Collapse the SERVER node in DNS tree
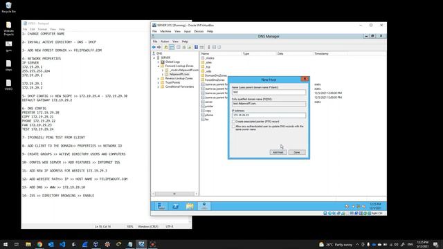 point(154,57)
